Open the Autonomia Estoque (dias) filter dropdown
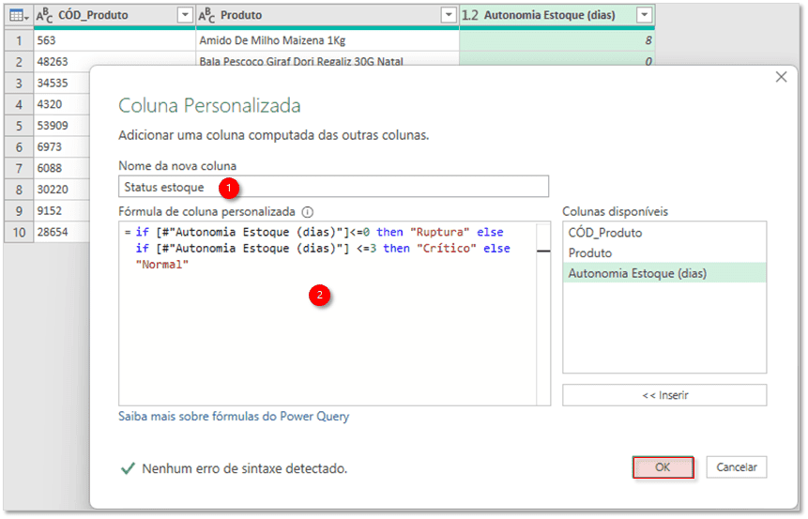808x519 pixels. tap(644, 15)
